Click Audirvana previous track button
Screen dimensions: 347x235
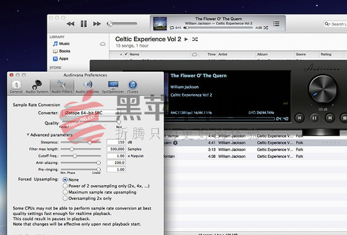(x=300, y=118)
